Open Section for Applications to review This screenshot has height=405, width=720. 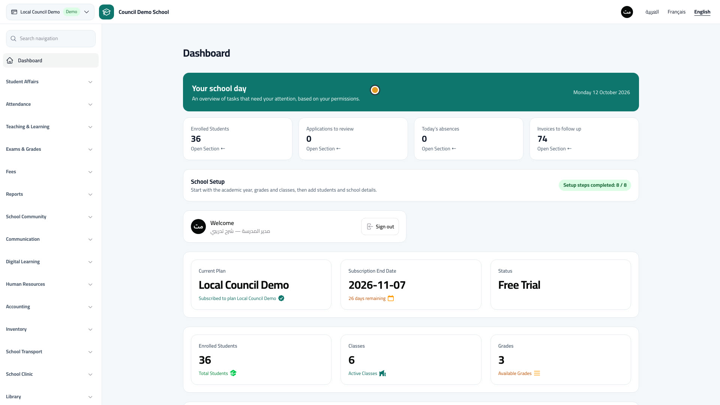[x=323, y=149]
